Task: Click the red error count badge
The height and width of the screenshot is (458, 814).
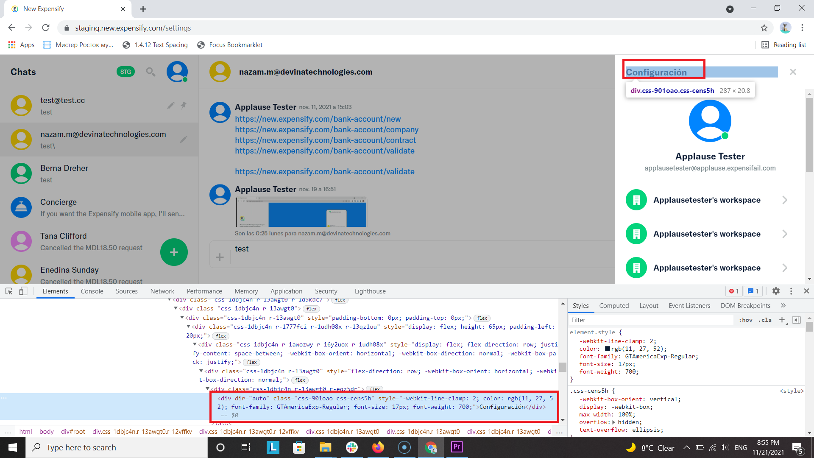Action: pos(734,291)
